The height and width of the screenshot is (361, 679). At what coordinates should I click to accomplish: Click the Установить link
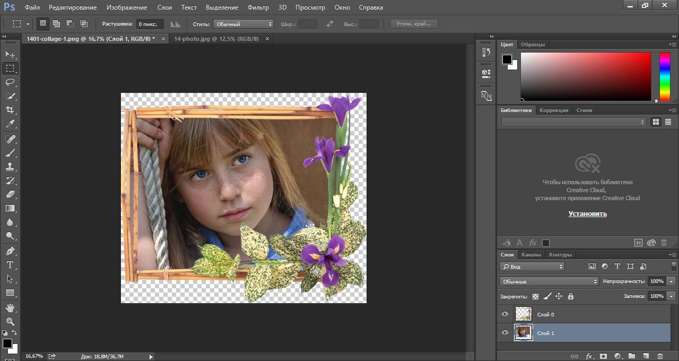[587, 214]
